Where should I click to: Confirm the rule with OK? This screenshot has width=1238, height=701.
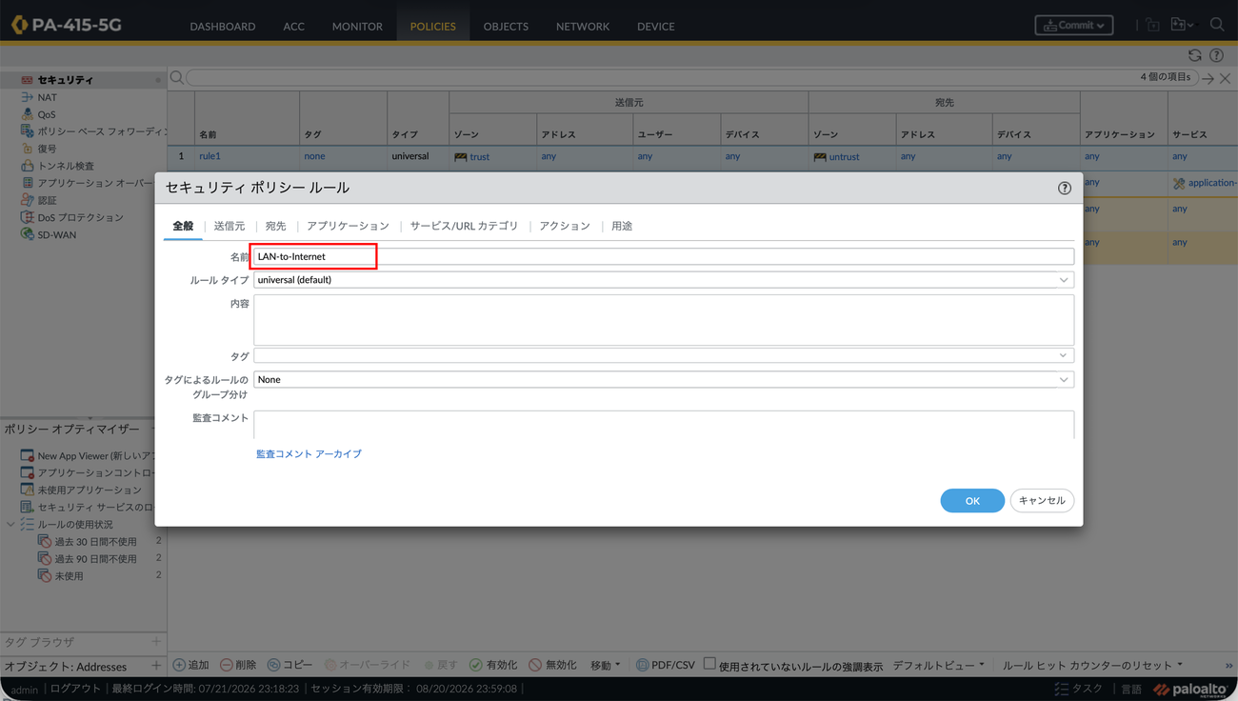pyautogui.click(x=972, y=500)
